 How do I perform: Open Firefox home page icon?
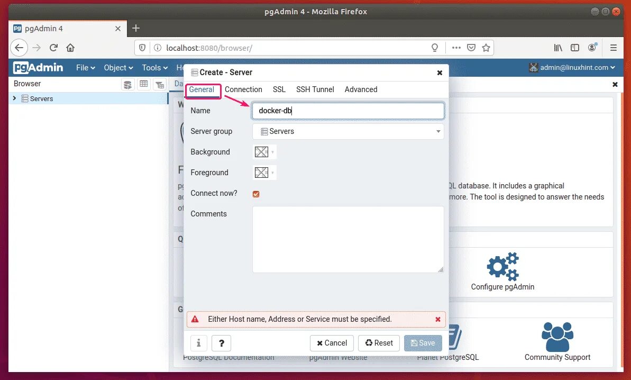70,48
